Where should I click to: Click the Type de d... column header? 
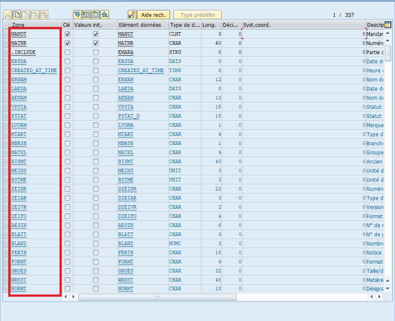pos(184,25)
